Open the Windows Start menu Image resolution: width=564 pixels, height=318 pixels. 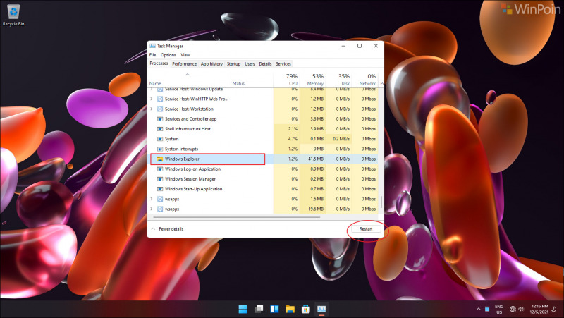coord(243,309)
